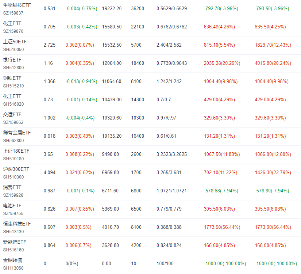Select change 0.007(0.85%)
Viewport: 301px width, 274px height.
[80, 209]
